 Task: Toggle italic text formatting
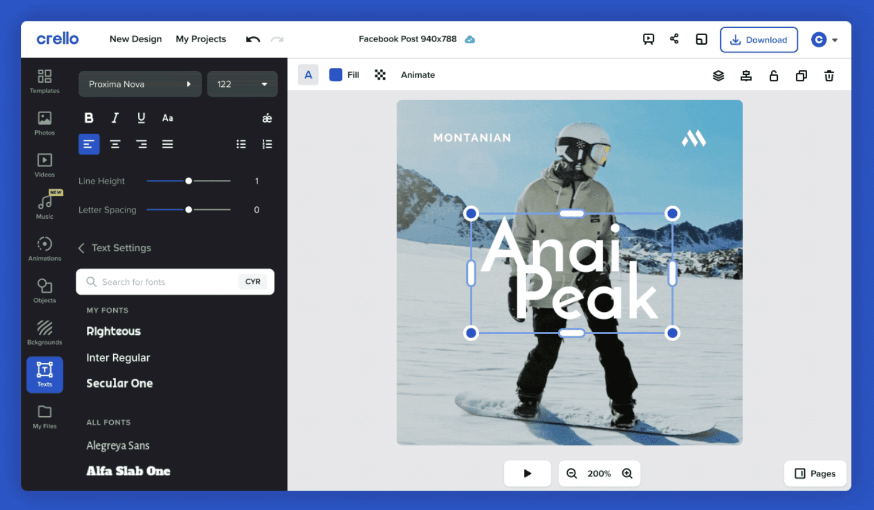(115, 118)
